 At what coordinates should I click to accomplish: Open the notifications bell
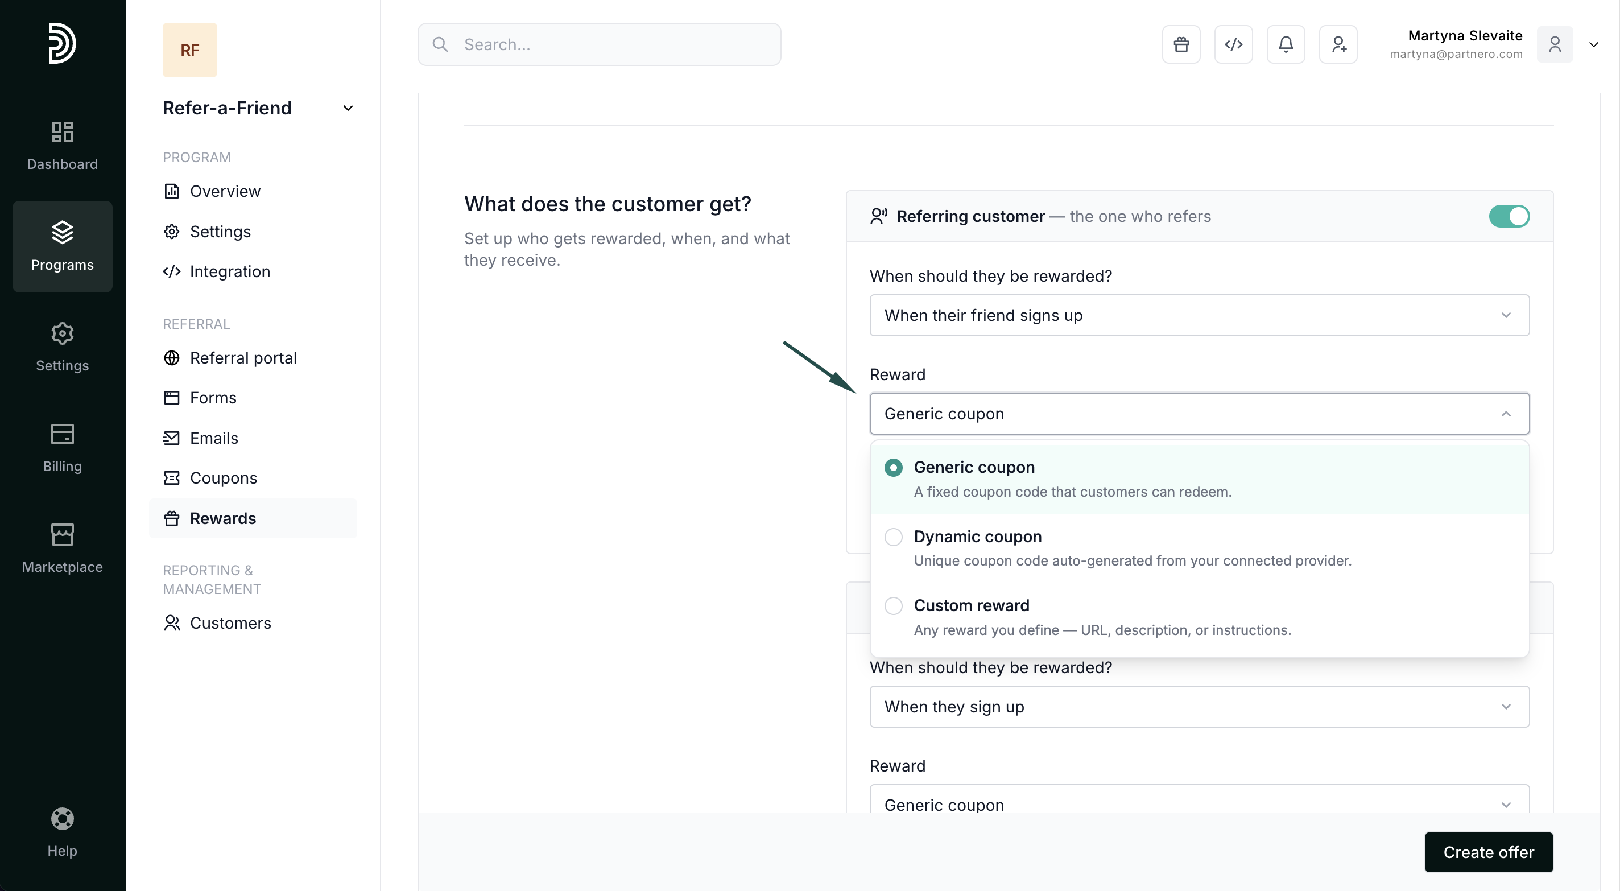(x=1286, y=44)
